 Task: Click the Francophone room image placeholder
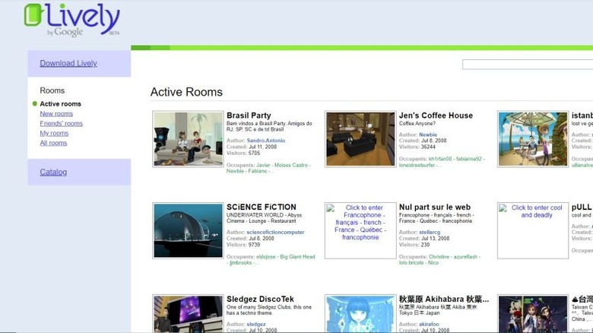click(360, 230)
